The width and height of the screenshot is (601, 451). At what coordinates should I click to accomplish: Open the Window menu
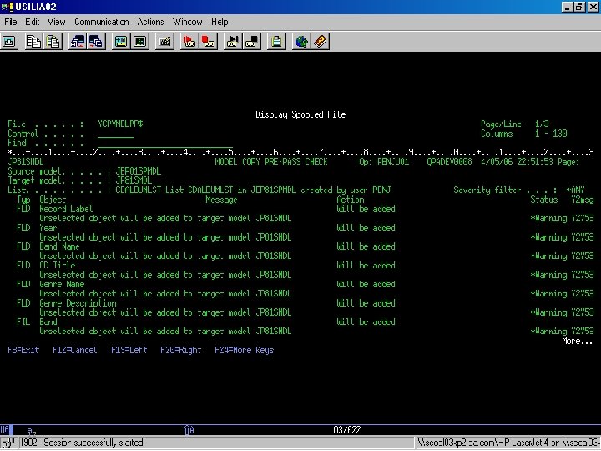[x=188, y=22]
